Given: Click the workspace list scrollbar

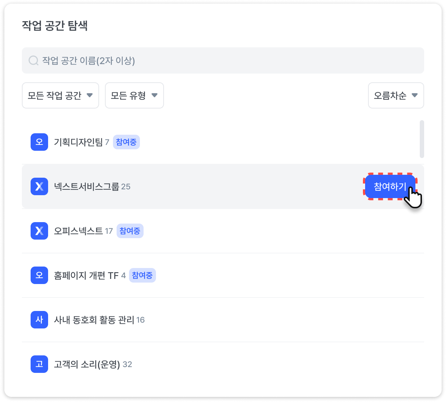Looking at the screenshot, I should [x=422, y=139].
